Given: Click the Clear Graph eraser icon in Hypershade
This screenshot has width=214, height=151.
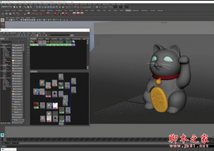Looking at the screenshot, I should point(19,35).
